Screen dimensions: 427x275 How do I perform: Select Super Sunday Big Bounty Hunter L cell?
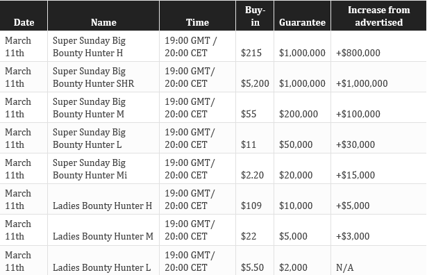103,138
